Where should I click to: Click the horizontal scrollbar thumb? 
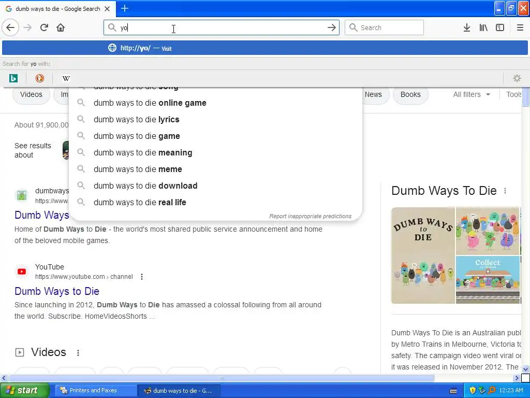point(221,378)
